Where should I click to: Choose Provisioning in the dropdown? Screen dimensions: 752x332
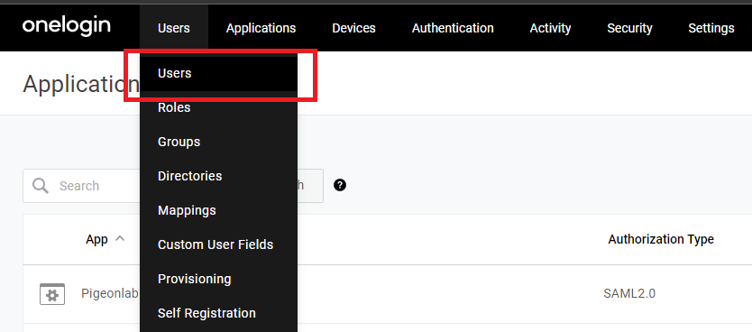coord(219,279)
